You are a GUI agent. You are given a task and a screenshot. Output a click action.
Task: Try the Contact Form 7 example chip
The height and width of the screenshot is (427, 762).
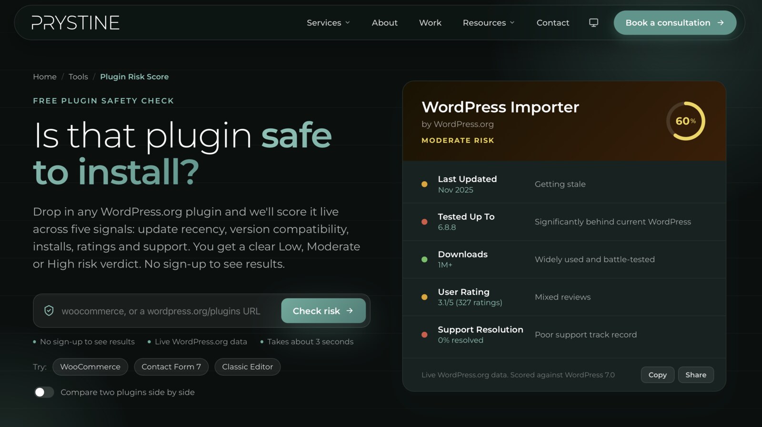pyautogui.click(x=171, y=367)
